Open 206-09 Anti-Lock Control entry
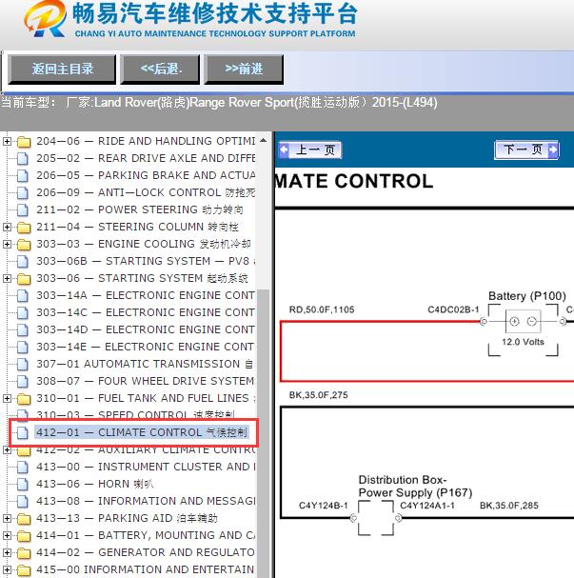574x578 pixels. pos(146,192)
